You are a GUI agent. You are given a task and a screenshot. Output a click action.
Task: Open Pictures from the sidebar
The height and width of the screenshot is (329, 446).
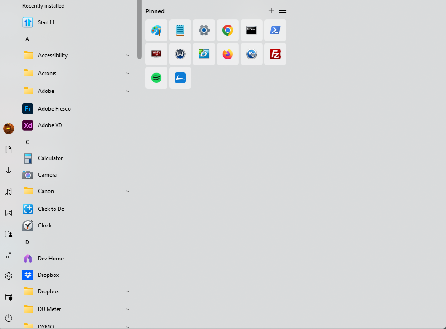tap(9, 213)
